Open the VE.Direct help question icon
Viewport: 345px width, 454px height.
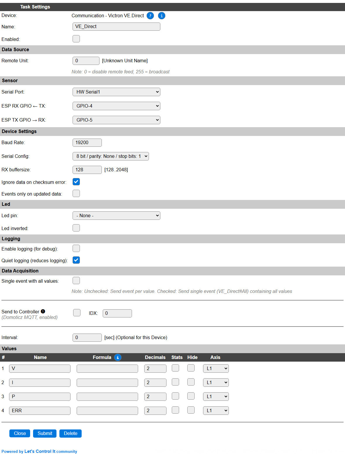150,16
